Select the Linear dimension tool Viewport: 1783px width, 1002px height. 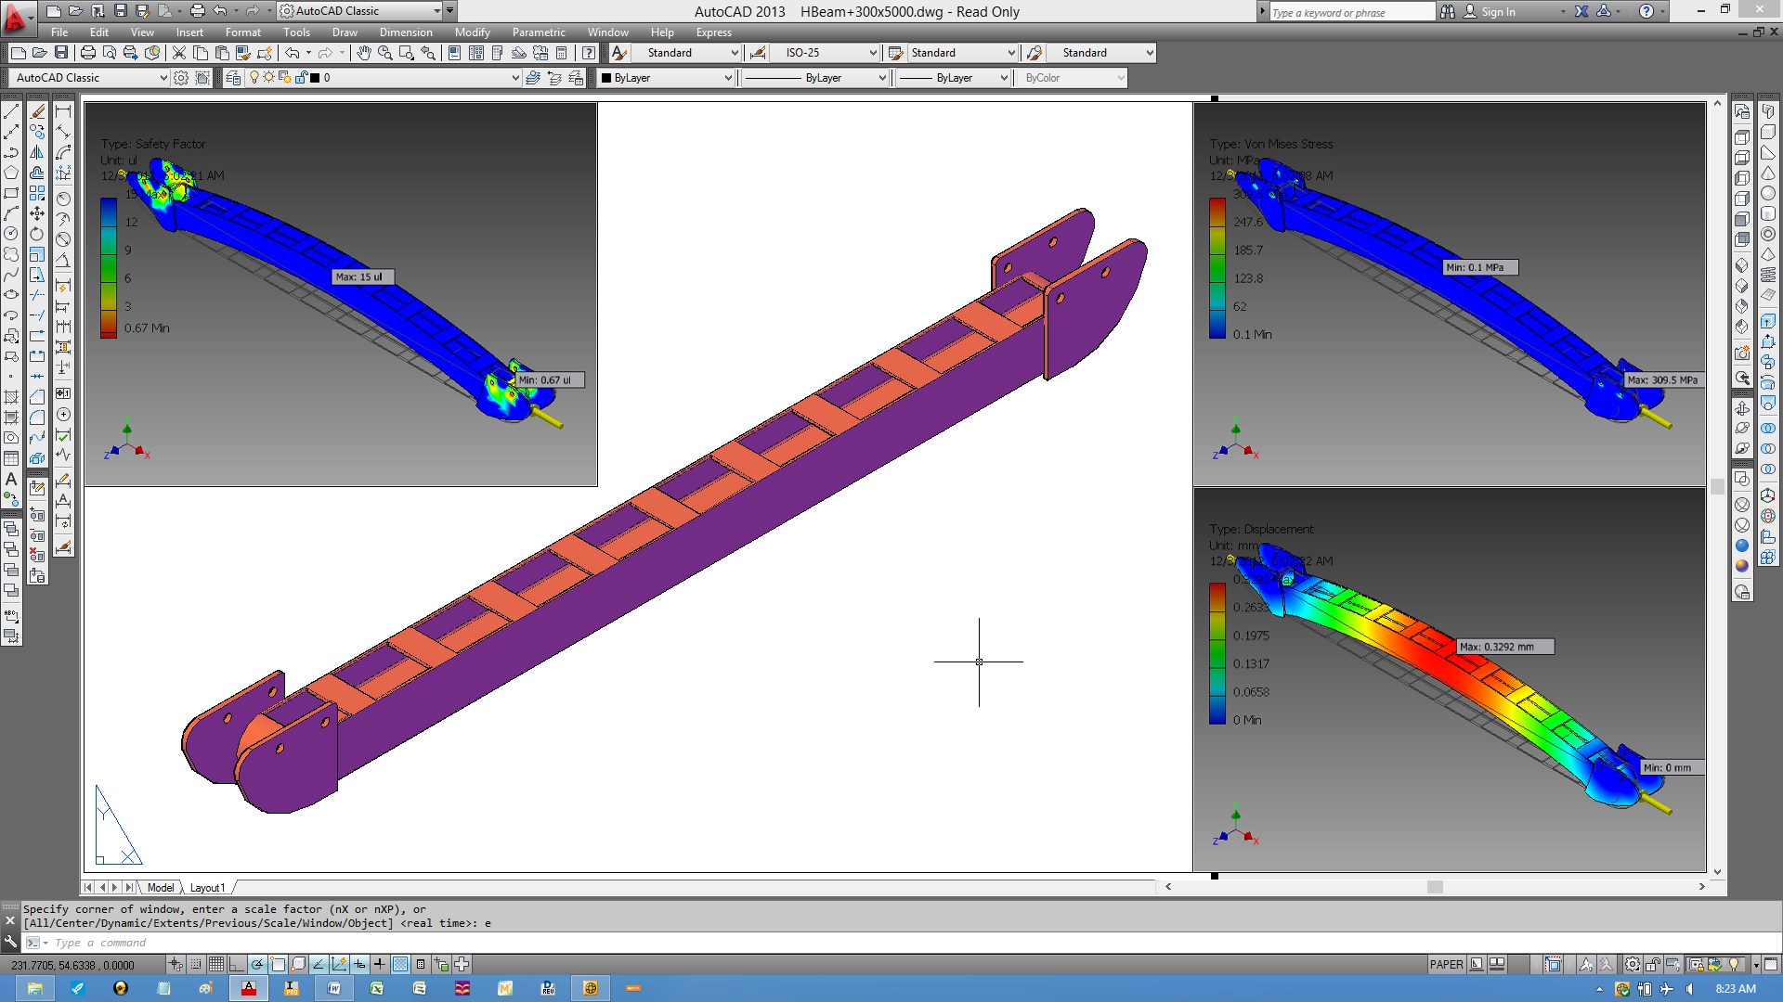[x=63, y=112]
